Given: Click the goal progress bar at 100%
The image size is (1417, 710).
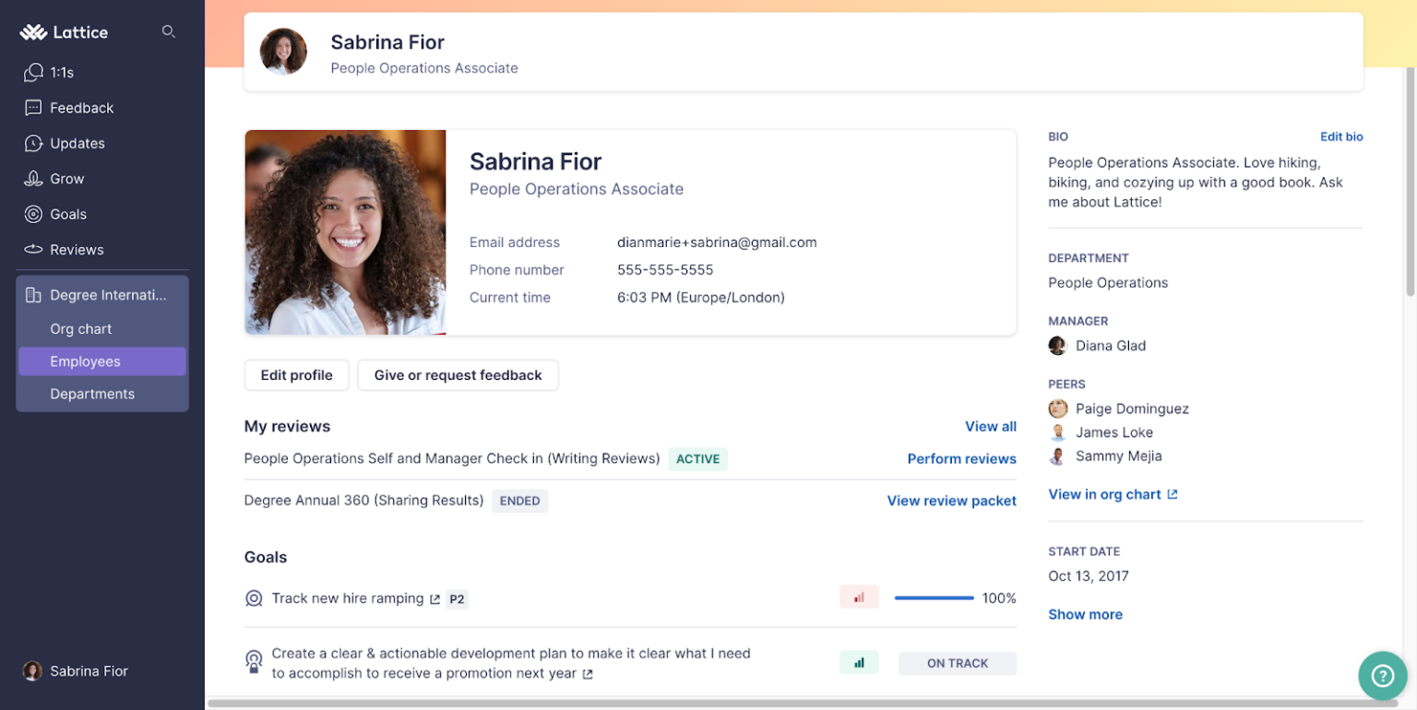Looking at the screenshot, I should click(x=935, y=598).
